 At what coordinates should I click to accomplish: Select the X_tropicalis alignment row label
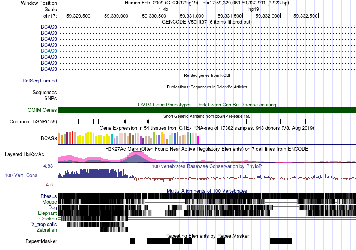[x=44, y=225]
